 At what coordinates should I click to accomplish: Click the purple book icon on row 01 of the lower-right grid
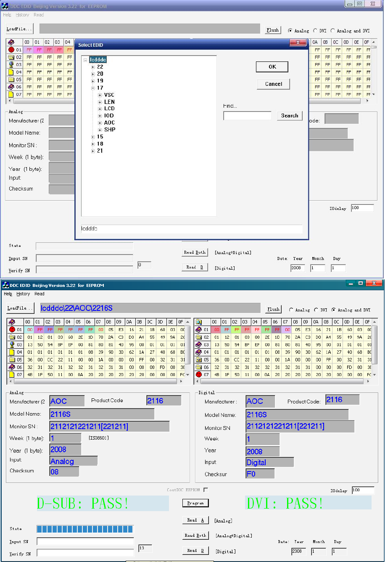tap(199, 330)
